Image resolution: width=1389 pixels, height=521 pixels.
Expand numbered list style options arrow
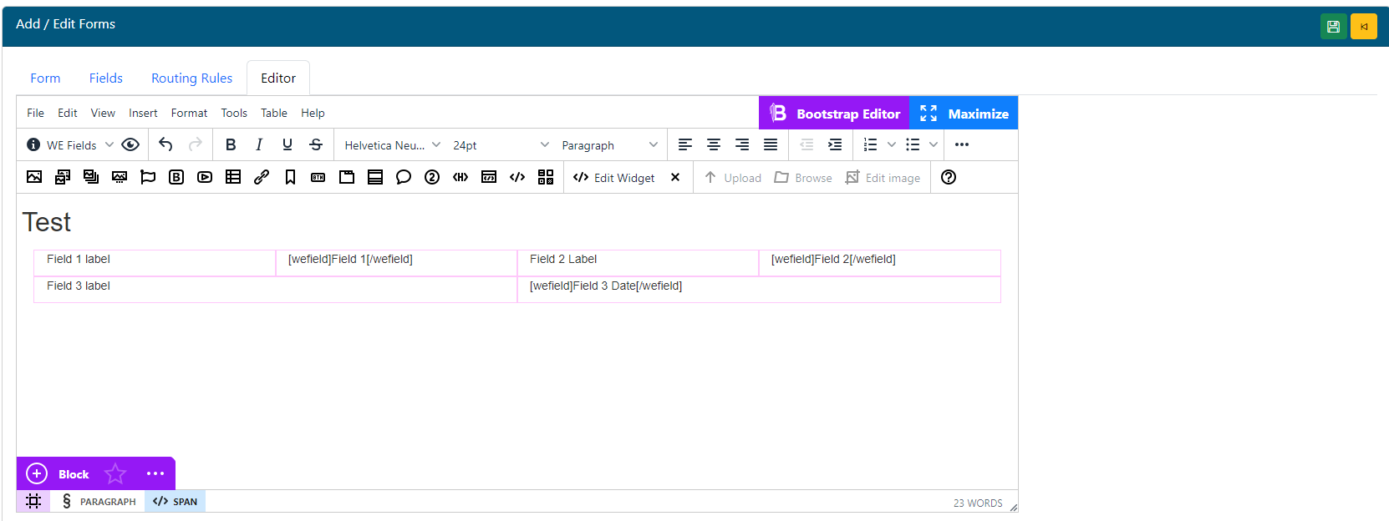(x=892, y=144)
